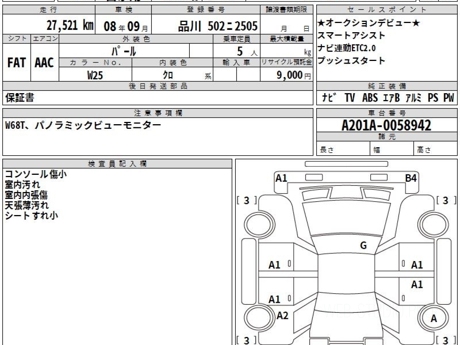
Task: Select the アルミ alloy wheel indicator
Action: pyautogui.click(x=414, y=98)
